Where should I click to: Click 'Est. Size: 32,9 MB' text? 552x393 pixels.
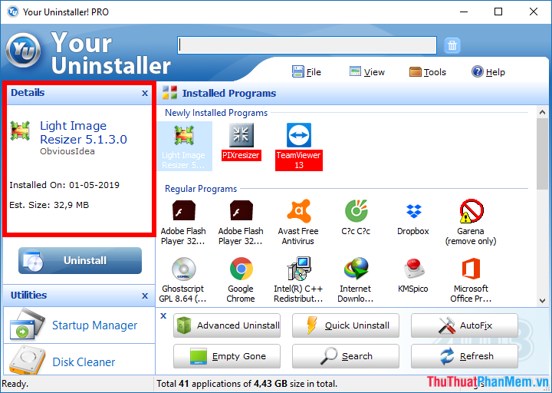tap(49, 205)
